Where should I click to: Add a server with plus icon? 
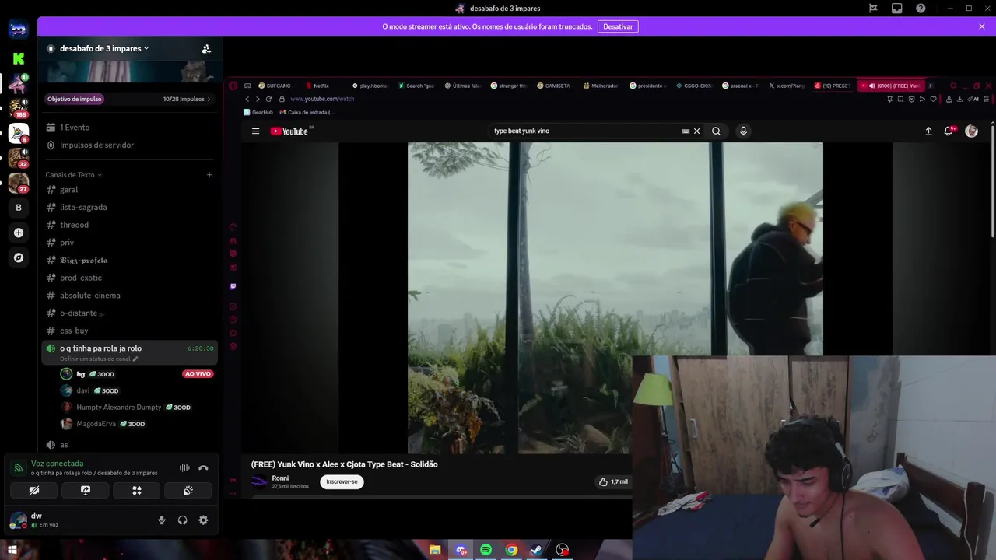[x=19, y=233]
